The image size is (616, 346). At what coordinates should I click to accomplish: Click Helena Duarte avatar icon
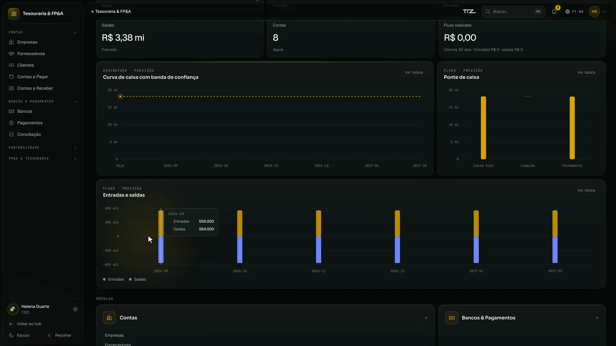[13, 309]
